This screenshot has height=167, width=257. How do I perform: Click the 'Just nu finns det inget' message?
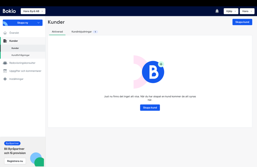150,98
